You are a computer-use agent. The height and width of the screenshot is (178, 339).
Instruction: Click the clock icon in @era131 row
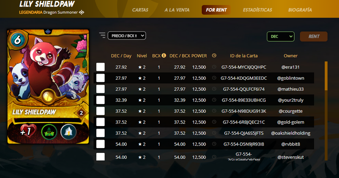[214, 67]
